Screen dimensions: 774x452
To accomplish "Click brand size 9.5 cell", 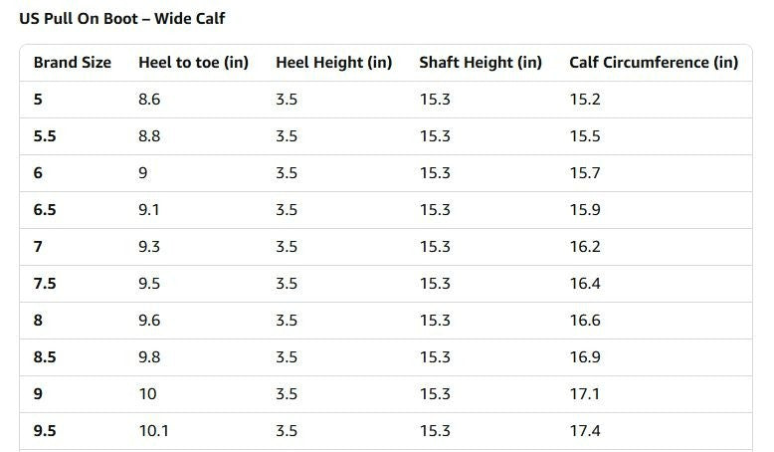I will click(x=45, y=430).
